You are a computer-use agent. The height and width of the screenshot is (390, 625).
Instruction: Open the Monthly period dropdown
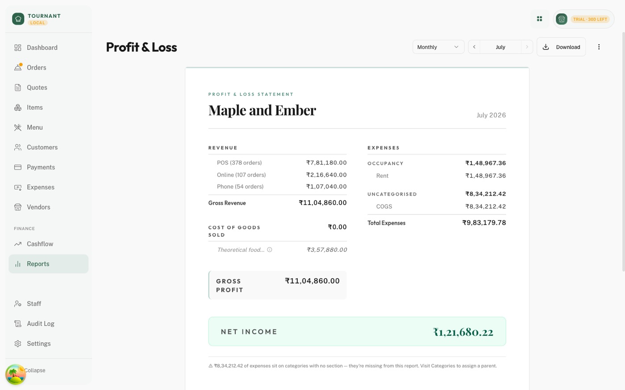438,47
